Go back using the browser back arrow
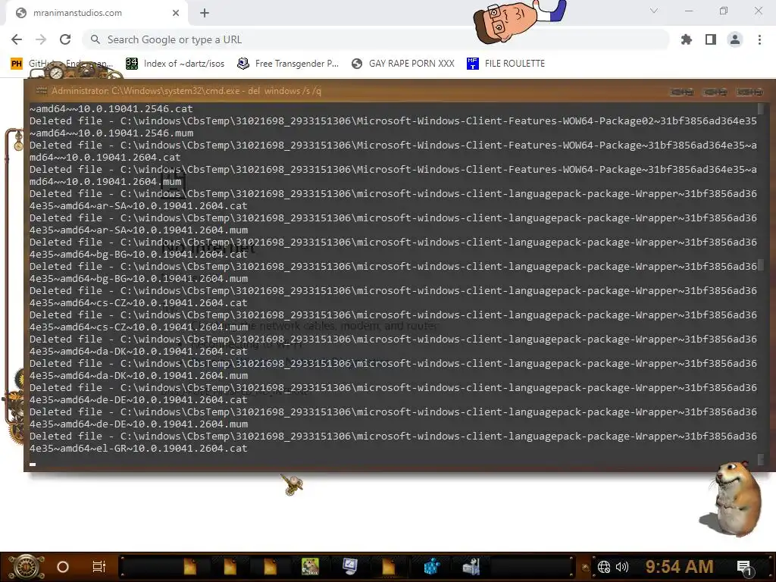 [x=17, y=39]
